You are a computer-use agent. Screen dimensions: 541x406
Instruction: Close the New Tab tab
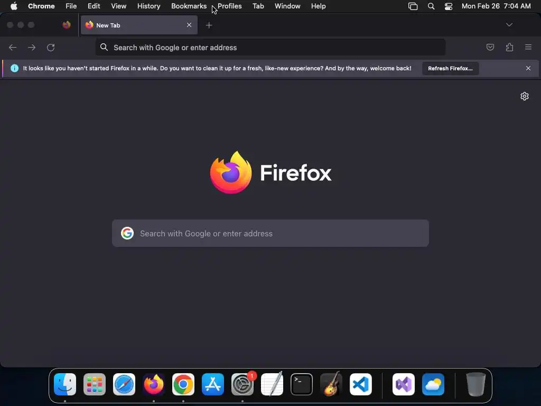(189, 25)
